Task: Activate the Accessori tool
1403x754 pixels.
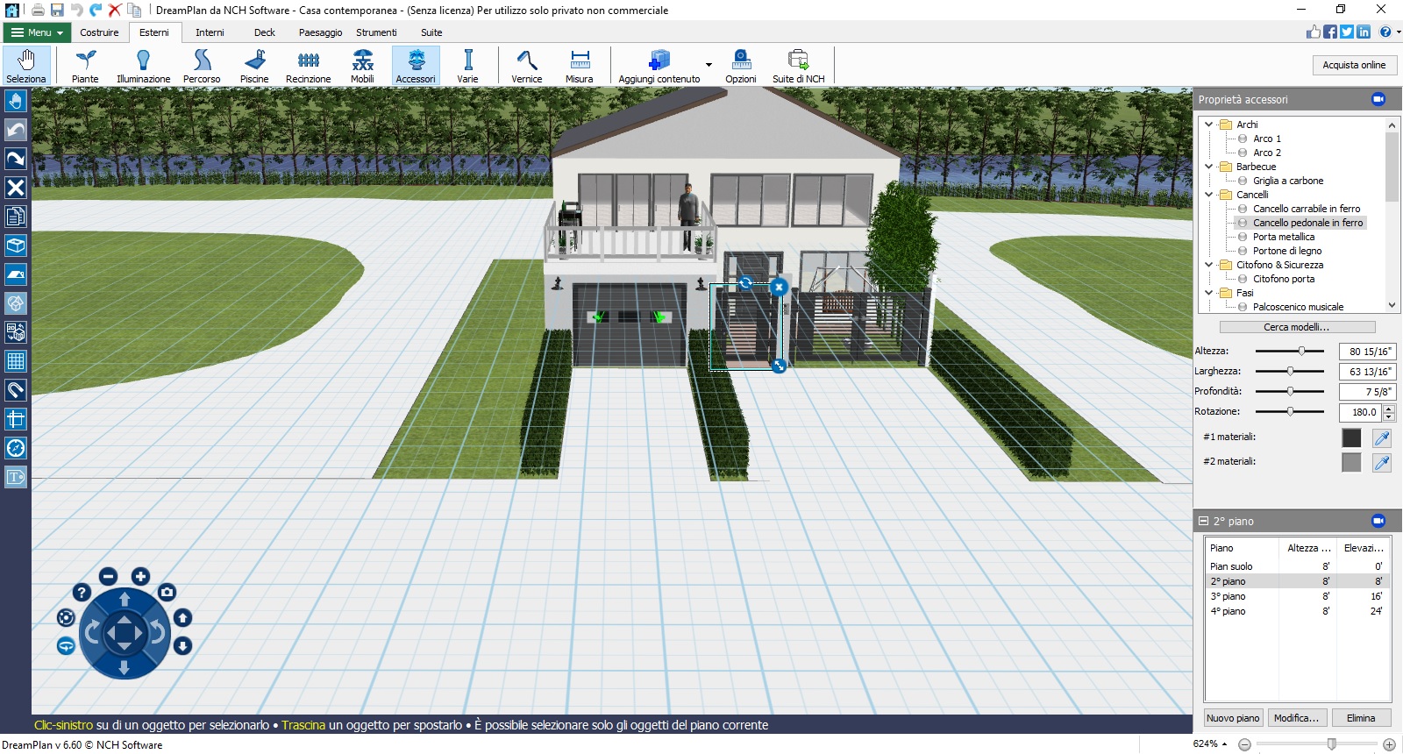Action: [416, 66]
